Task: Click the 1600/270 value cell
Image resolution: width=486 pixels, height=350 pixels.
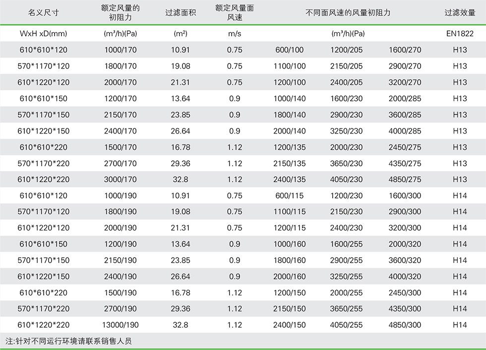Action: click(405, 50)
